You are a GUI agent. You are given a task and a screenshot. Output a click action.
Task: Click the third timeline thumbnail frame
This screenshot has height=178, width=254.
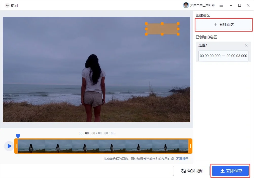[x=85, y=146]
